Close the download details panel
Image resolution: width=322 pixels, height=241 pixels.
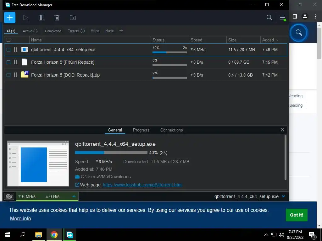pos(282,130)
